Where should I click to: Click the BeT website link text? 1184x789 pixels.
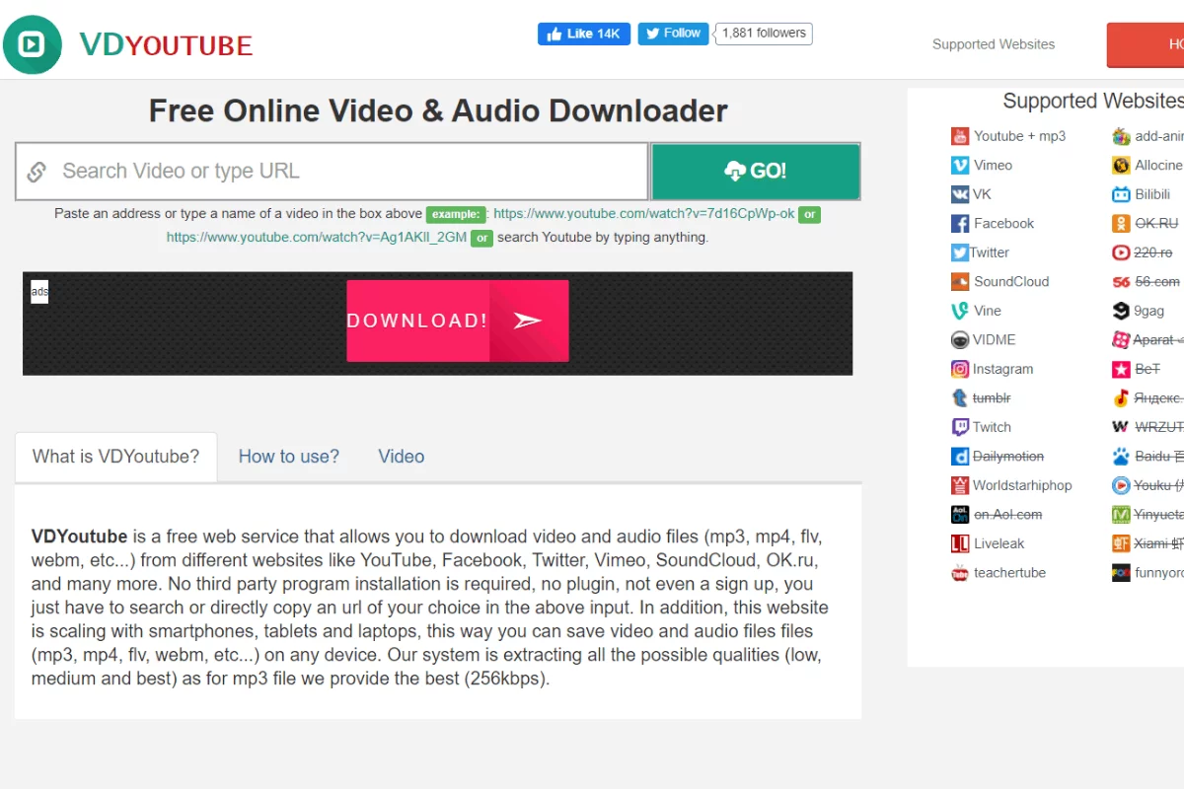pos(1147,369)
